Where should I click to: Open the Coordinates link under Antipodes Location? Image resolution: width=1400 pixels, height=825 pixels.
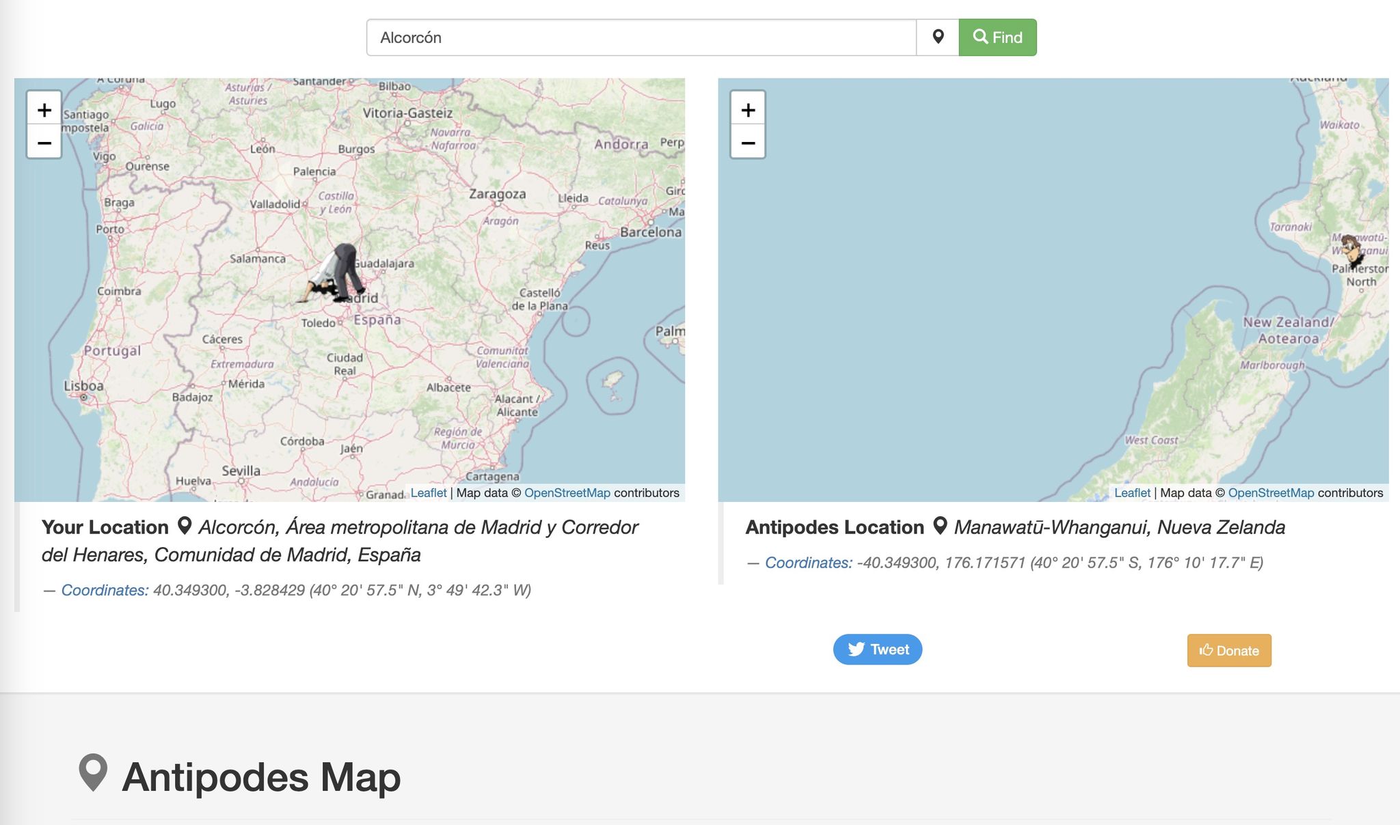point(807,562)
